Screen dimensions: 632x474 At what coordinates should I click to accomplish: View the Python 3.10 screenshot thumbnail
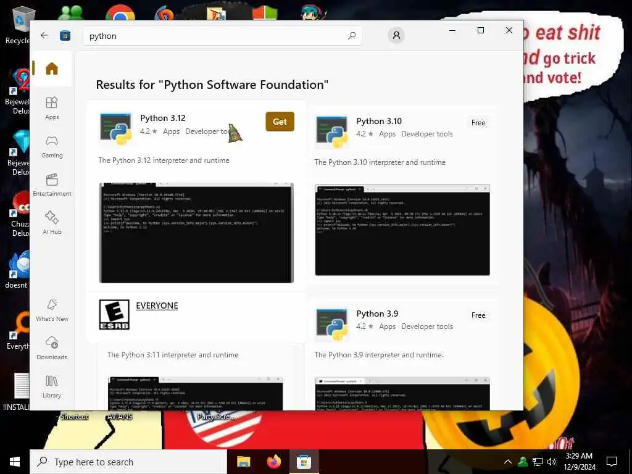point(402,230)
